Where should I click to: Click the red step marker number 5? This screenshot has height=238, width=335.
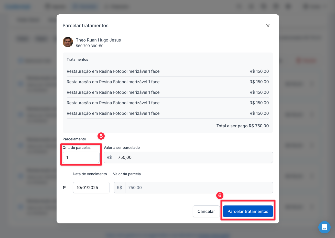101,136
